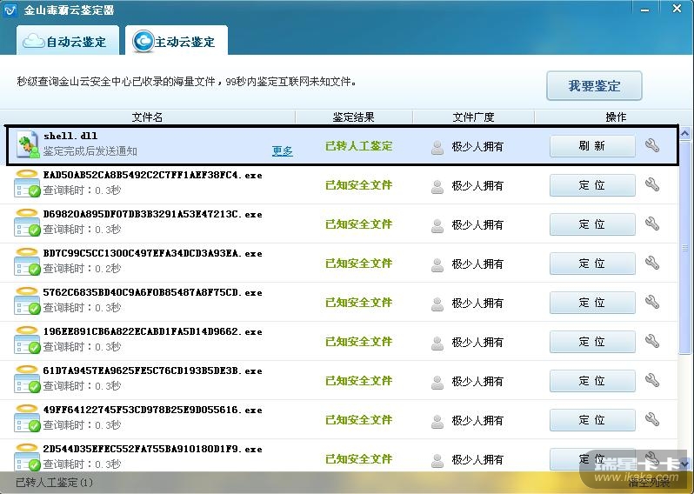Image resolution: width=694 pixels, height=494 pixels.
Task: Sort by 文件名 column header
Action: (x=147, y=117)
